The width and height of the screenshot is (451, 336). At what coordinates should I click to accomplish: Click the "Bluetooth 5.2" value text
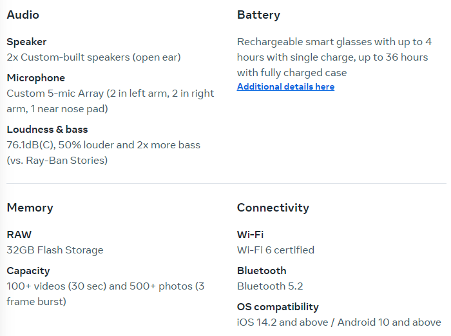click(x=269, y=286)
